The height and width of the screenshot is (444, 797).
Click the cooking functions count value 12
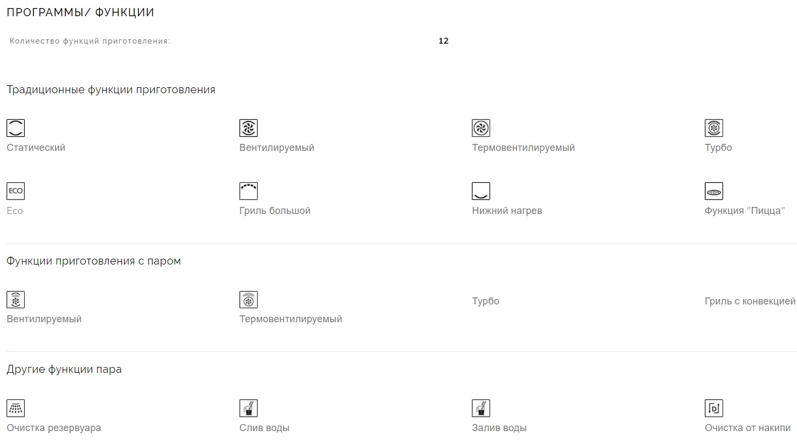point(443,41)
